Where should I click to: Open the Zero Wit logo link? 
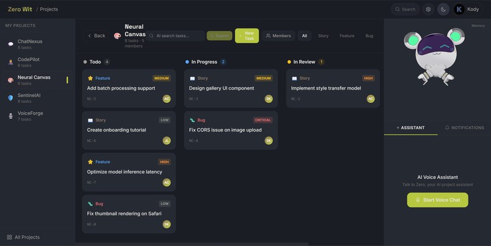pos(19,9)
